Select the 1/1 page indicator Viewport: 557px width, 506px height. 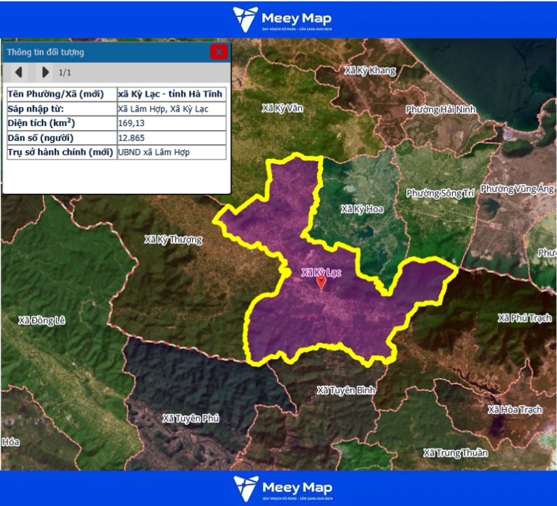65,72
